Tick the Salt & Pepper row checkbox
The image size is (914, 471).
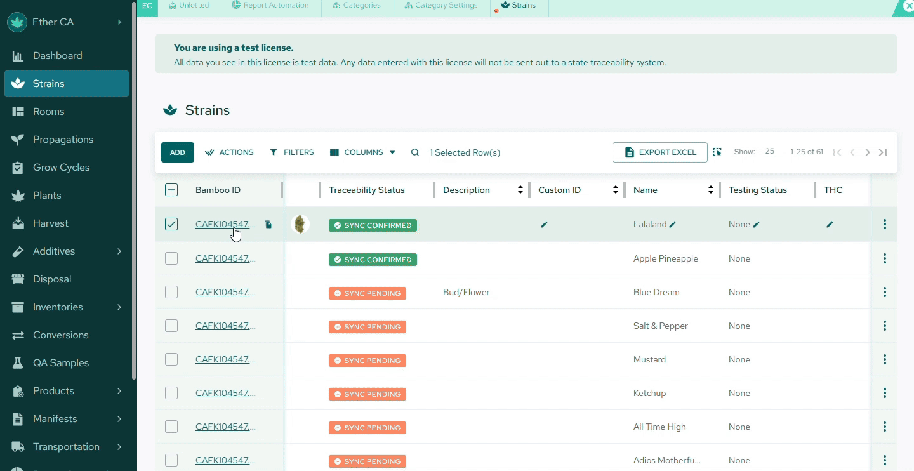click(171, 326)
